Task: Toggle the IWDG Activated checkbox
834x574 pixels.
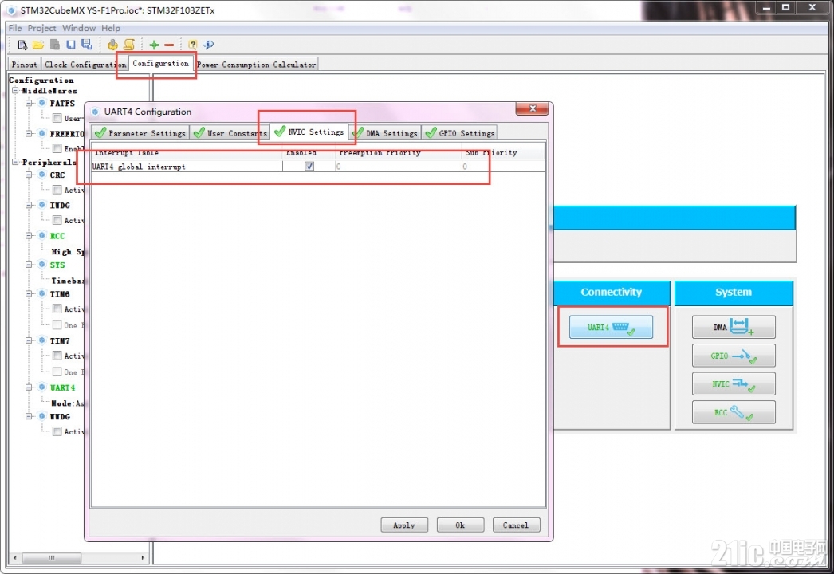Action: 57,220
